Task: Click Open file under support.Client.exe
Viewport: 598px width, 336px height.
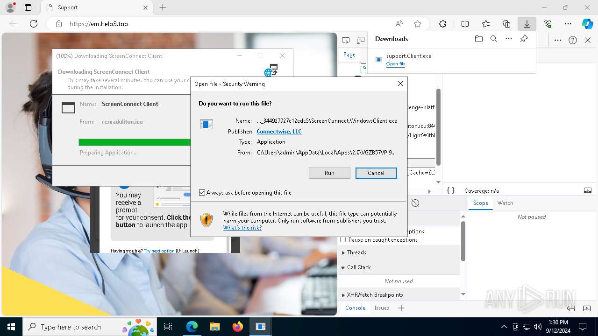Action: (396, 64)
